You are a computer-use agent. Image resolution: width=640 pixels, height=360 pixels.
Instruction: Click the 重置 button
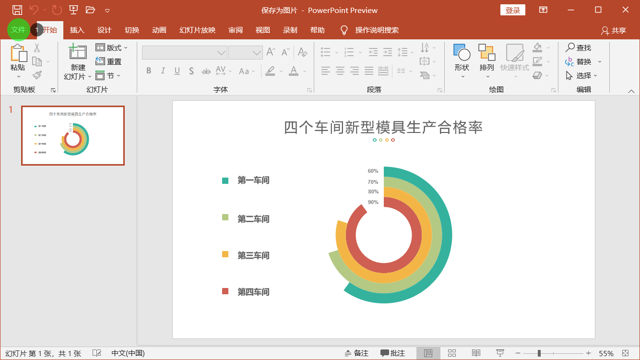click(108, 61)
